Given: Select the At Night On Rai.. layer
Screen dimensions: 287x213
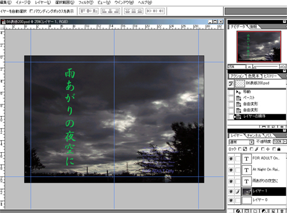Looking at the screenshot, I should click(264, 170).
